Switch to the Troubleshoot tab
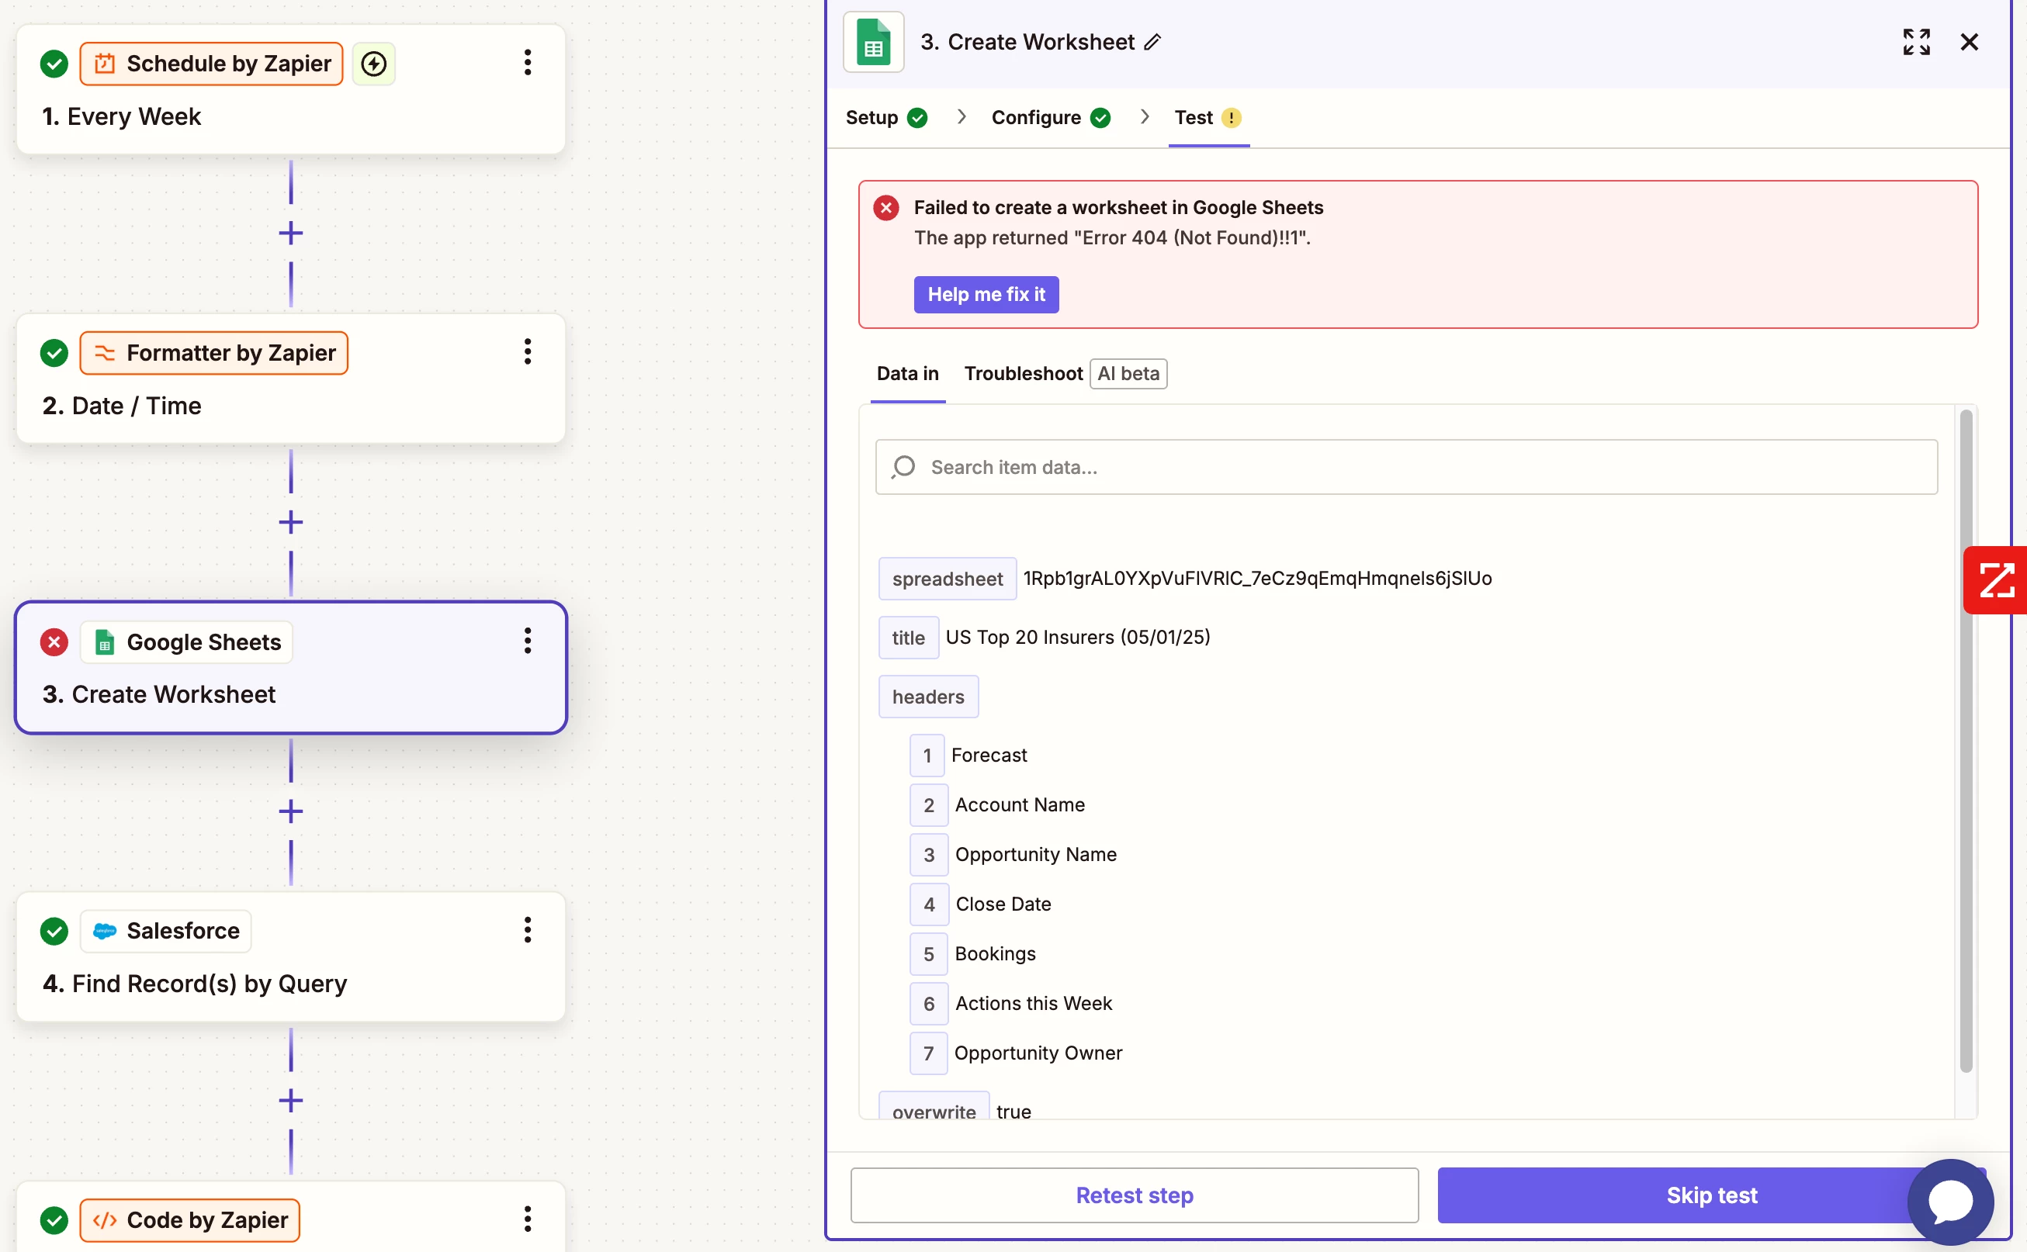 pos(1023,373)
